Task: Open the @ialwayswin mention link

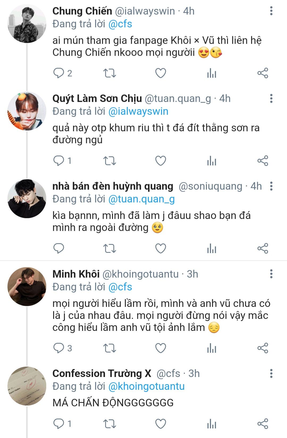Action: 138,111
